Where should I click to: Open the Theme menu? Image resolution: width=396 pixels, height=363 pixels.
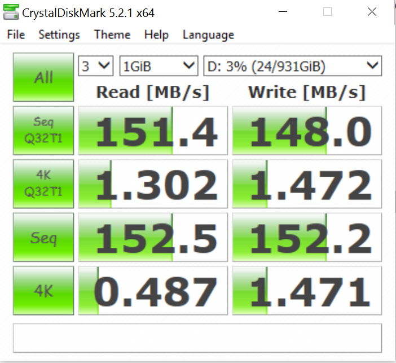[x=112, y=34]
